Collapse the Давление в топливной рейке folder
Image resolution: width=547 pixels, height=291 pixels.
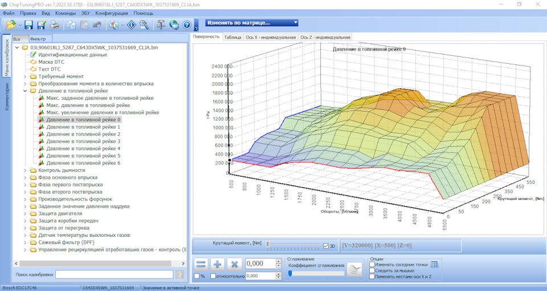[x=25, y=91]
